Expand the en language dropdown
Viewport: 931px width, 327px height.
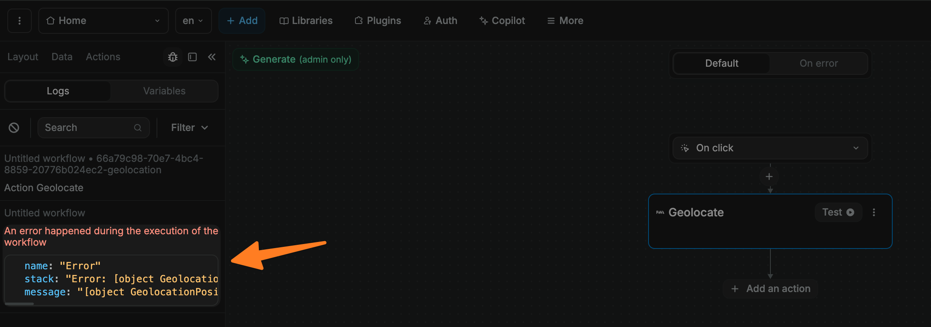point(193,21)
